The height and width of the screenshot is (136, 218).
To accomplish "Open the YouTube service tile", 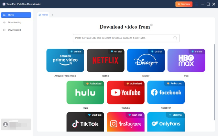I will click(x=126, y=92).
